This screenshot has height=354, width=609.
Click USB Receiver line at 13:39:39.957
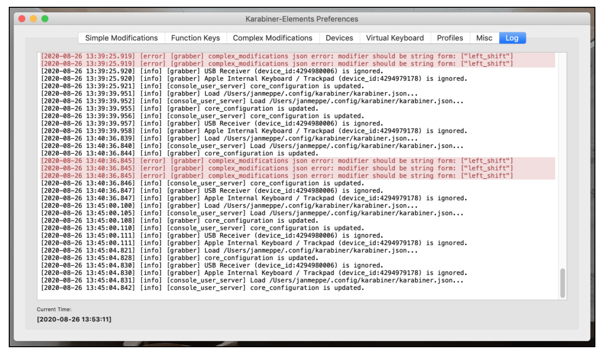(212, 124)
